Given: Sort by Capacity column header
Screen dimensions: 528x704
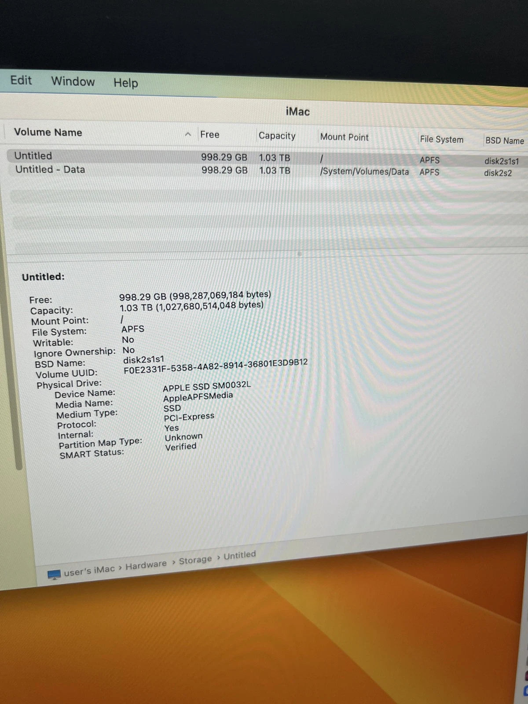Looking at the screenshot, I should pyautogui.click(x=277, y=136).
